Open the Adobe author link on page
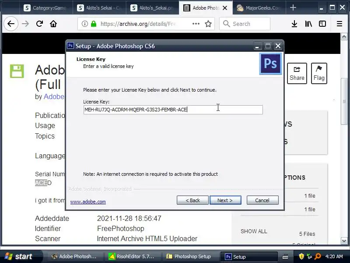The image size is (350, 263). click(54, 96)
